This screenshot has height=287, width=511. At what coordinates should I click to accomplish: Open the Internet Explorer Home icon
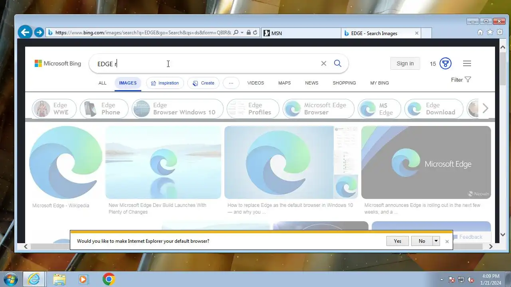(x=480, y=32)
